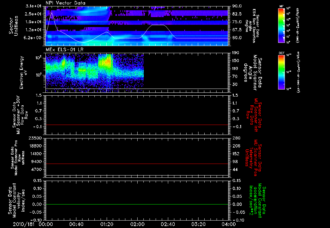
Task: Click the "02:00" time axis label
Action: tap(137, 224)
